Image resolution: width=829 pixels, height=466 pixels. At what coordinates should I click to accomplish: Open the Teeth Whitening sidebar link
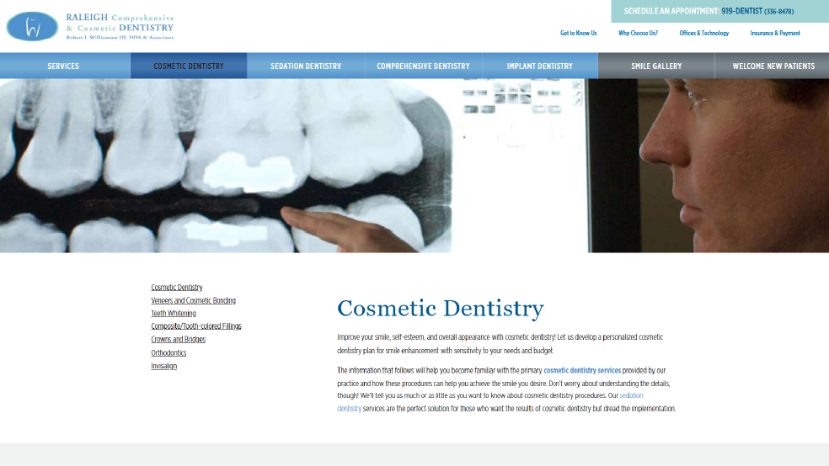tap(174, 314)
